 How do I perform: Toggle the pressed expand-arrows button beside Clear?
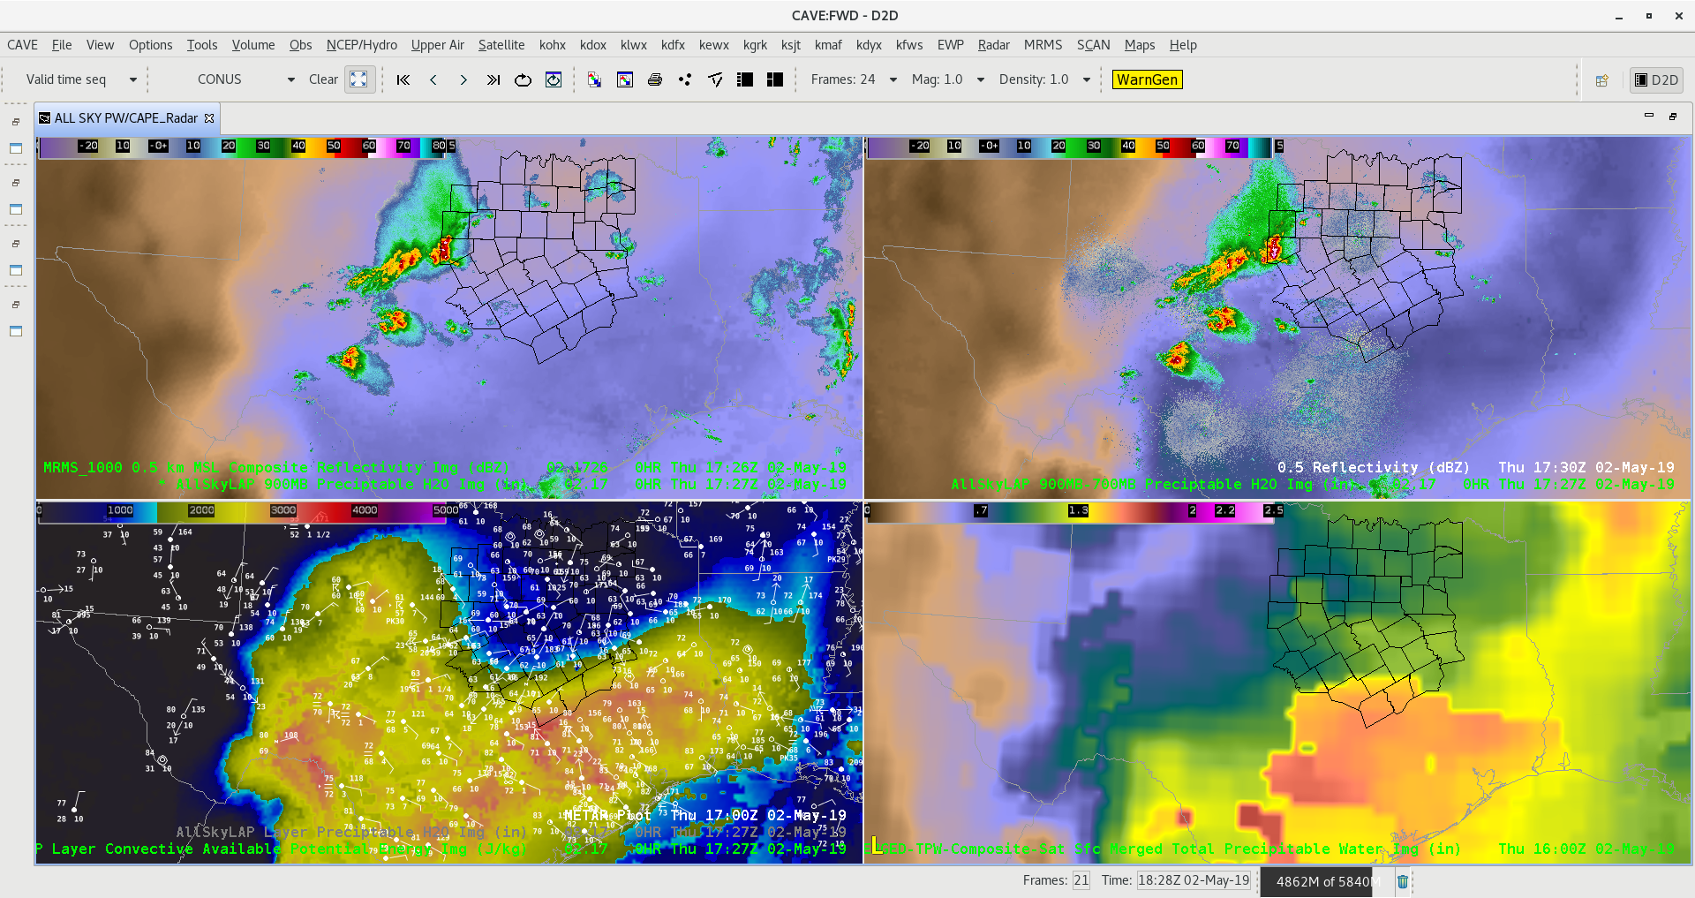[359, 79]
